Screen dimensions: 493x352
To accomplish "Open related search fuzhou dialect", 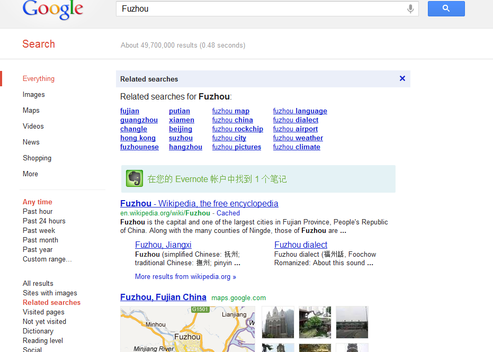I will tap(295, 120).
